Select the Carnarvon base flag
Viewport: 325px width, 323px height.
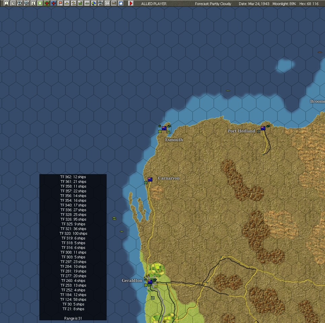point(150,180)
